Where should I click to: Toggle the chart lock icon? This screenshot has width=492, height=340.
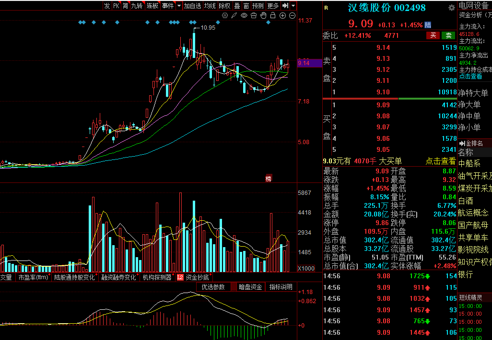pyautogui.click(x=273, y=15)
